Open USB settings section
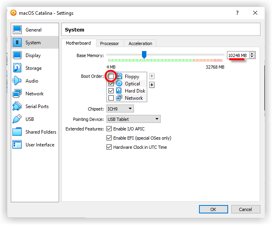The width and height of the screenshot is (272, 225). click(x=30, y=119)
